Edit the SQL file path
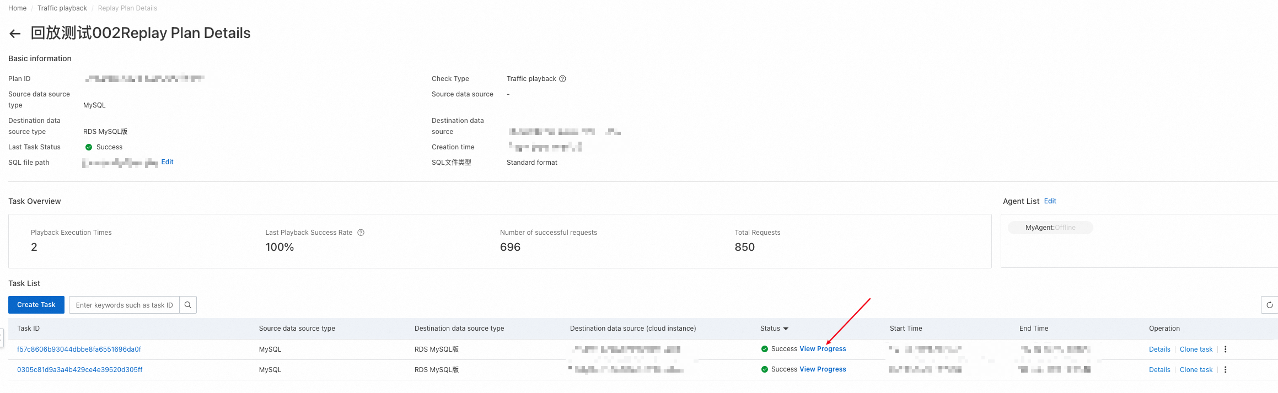The height and width of the screenshot is (393, 1278). (167, 162)
